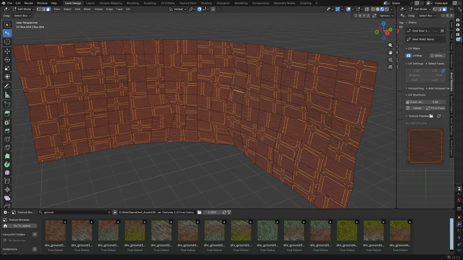Open the Mesh menu
Screen dimensions: 463x260
click(87, 9)
